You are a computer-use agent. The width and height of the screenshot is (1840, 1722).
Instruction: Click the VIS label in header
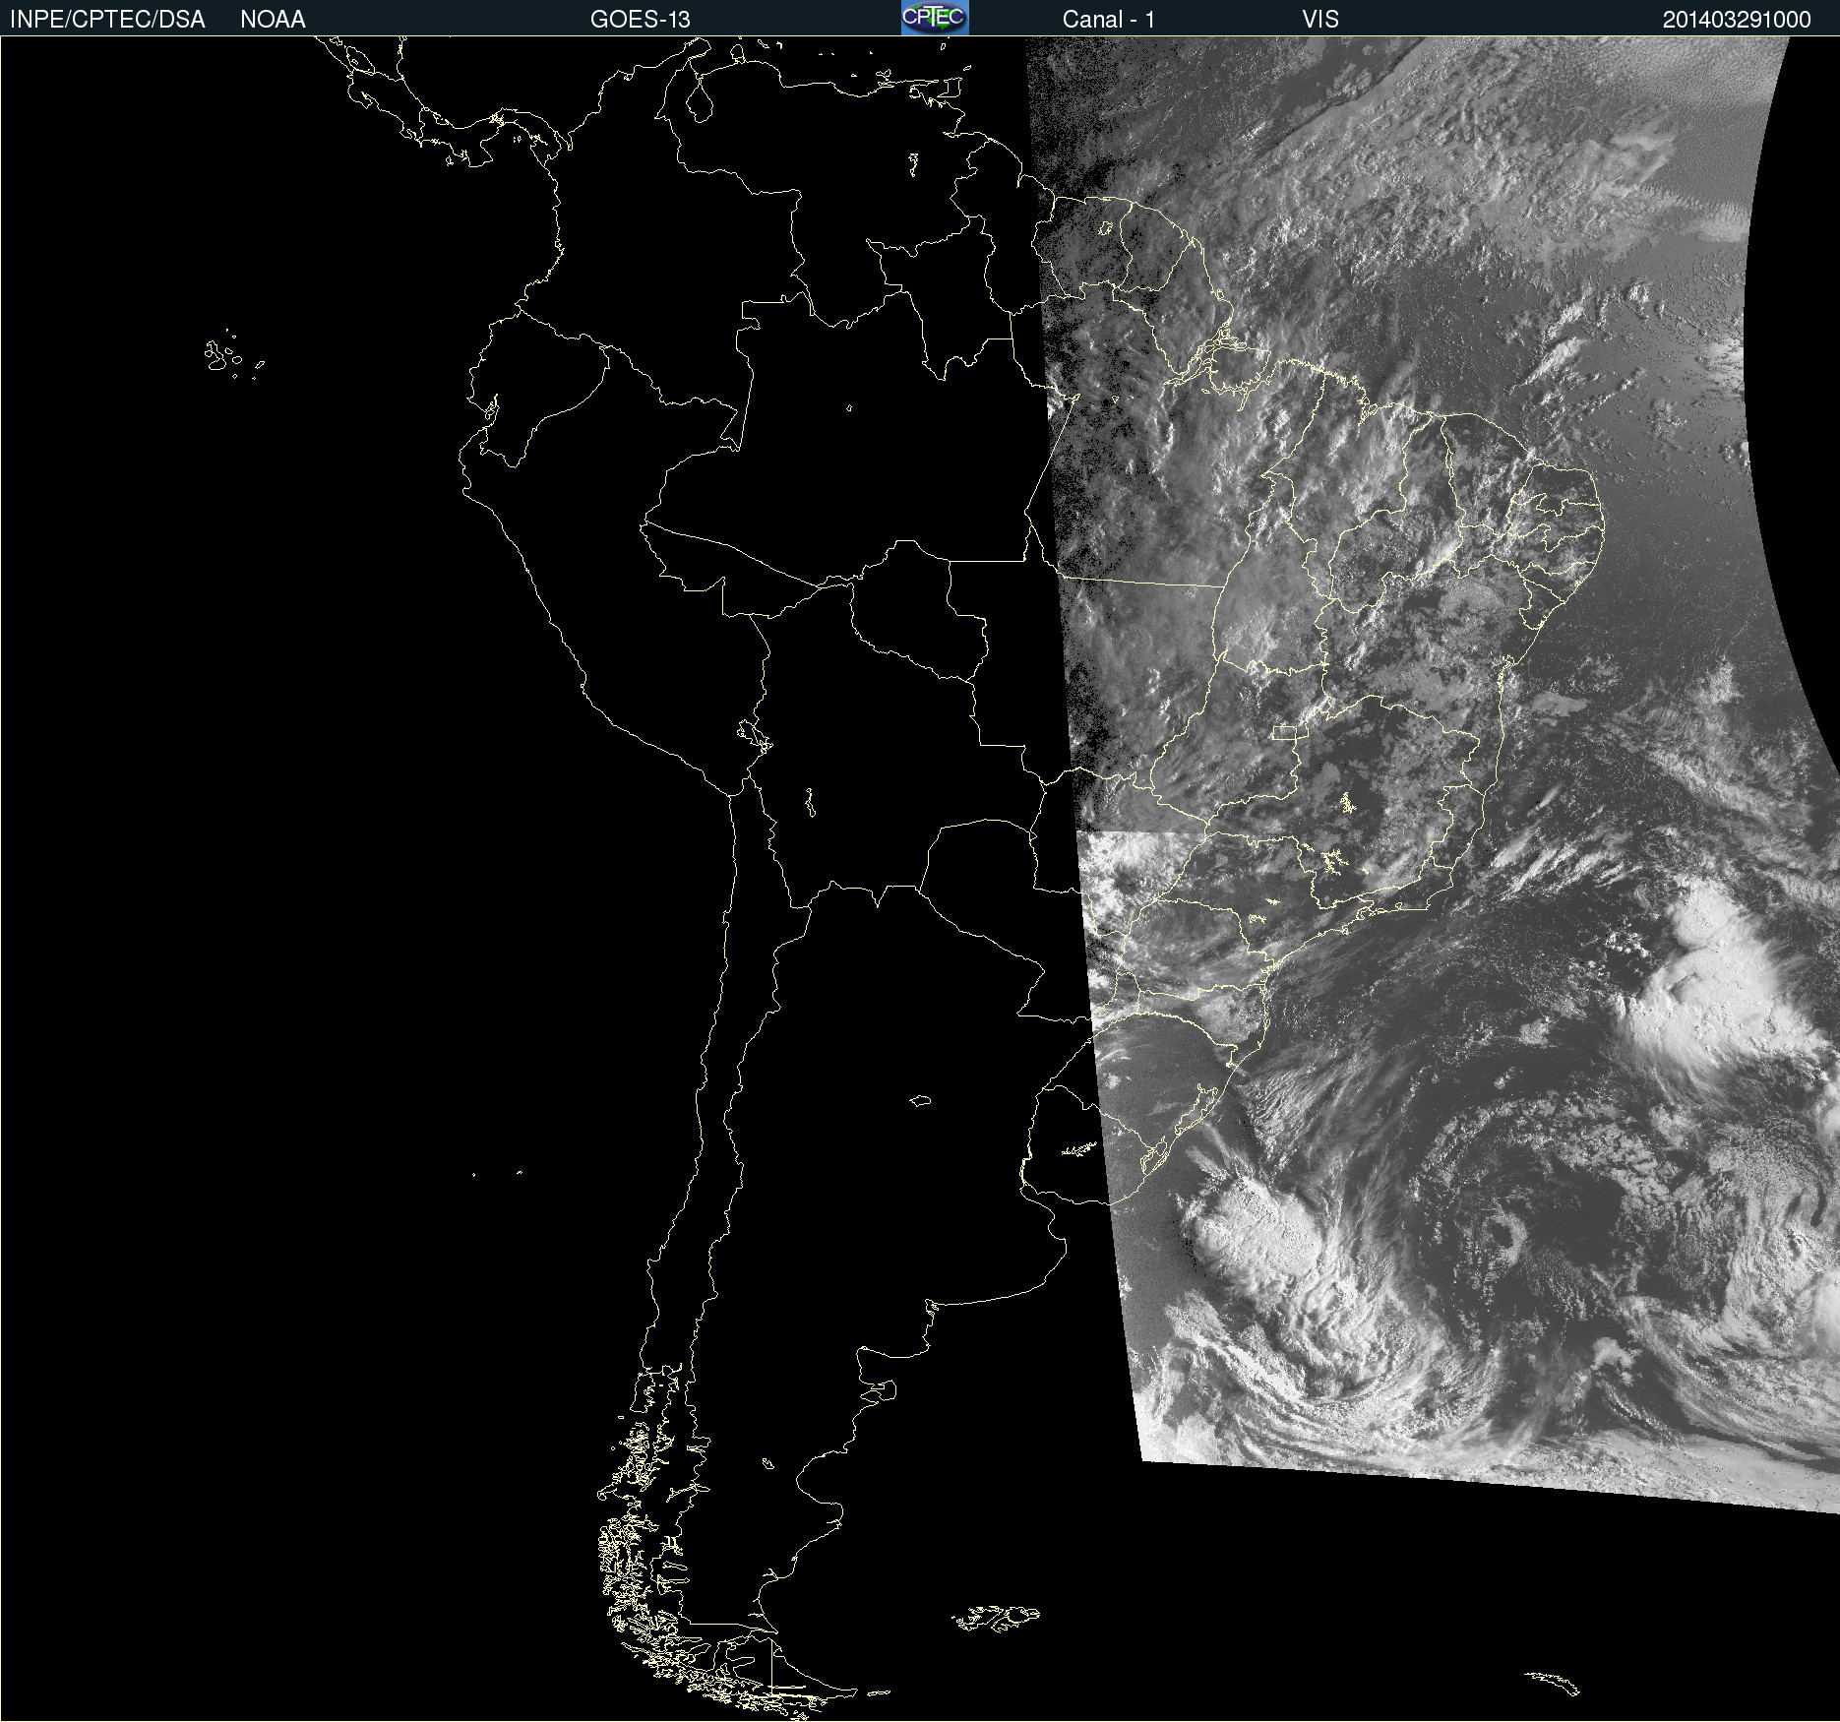[1320, 20]
